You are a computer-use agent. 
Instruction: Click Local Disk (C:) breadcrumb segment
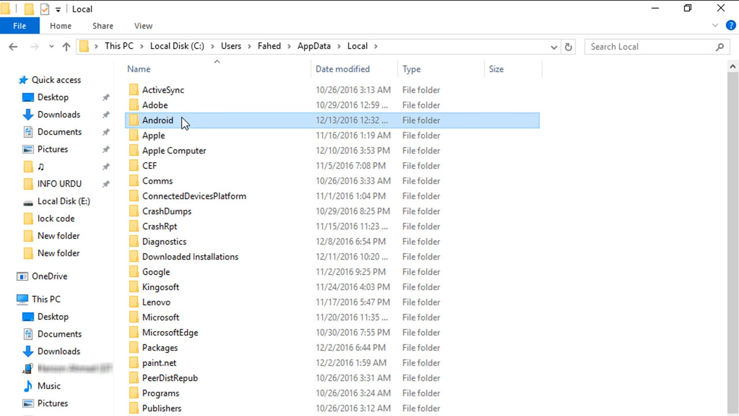(x=177, y=46)
